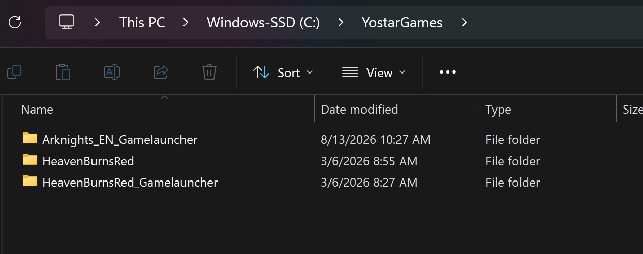This screenshot has width=643, height=254.
Task: Go to This PC in breadcrumb
Action: [x=142, y=23]
